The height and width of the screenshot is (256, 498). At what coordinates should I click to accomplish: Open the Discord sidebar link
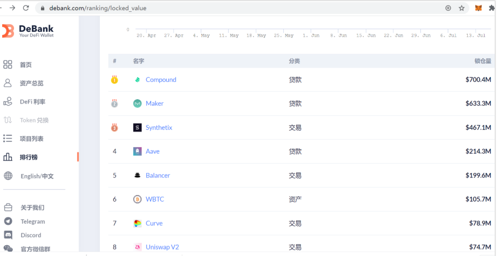[x=31, y=235]
